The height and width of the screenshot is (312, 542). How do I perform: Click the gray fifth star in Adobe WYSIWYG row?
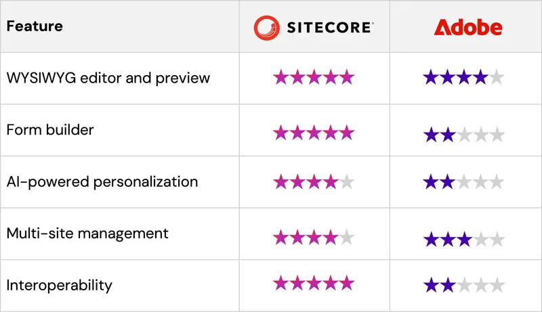(x=497, y=77)
